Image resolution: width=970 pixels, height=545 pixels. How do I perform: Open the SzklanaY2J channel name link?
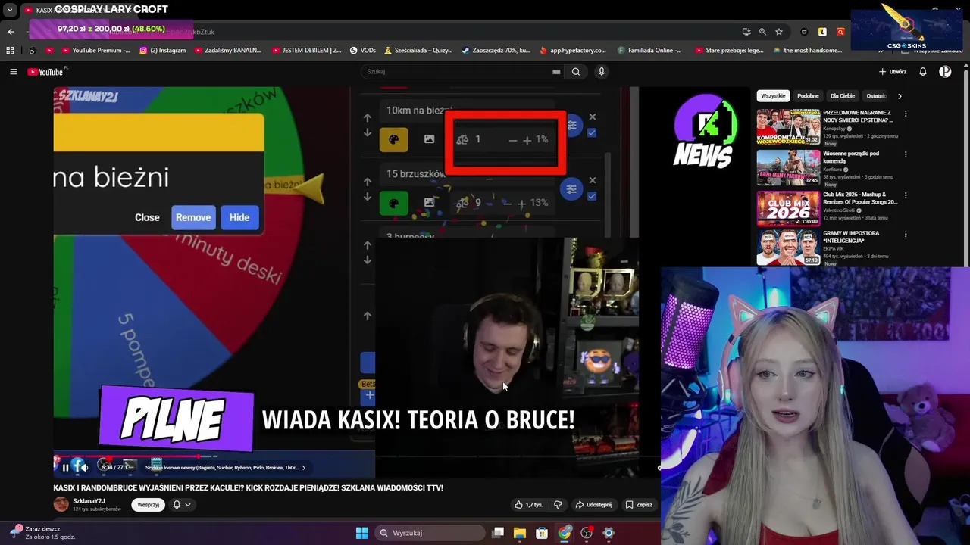89,501
